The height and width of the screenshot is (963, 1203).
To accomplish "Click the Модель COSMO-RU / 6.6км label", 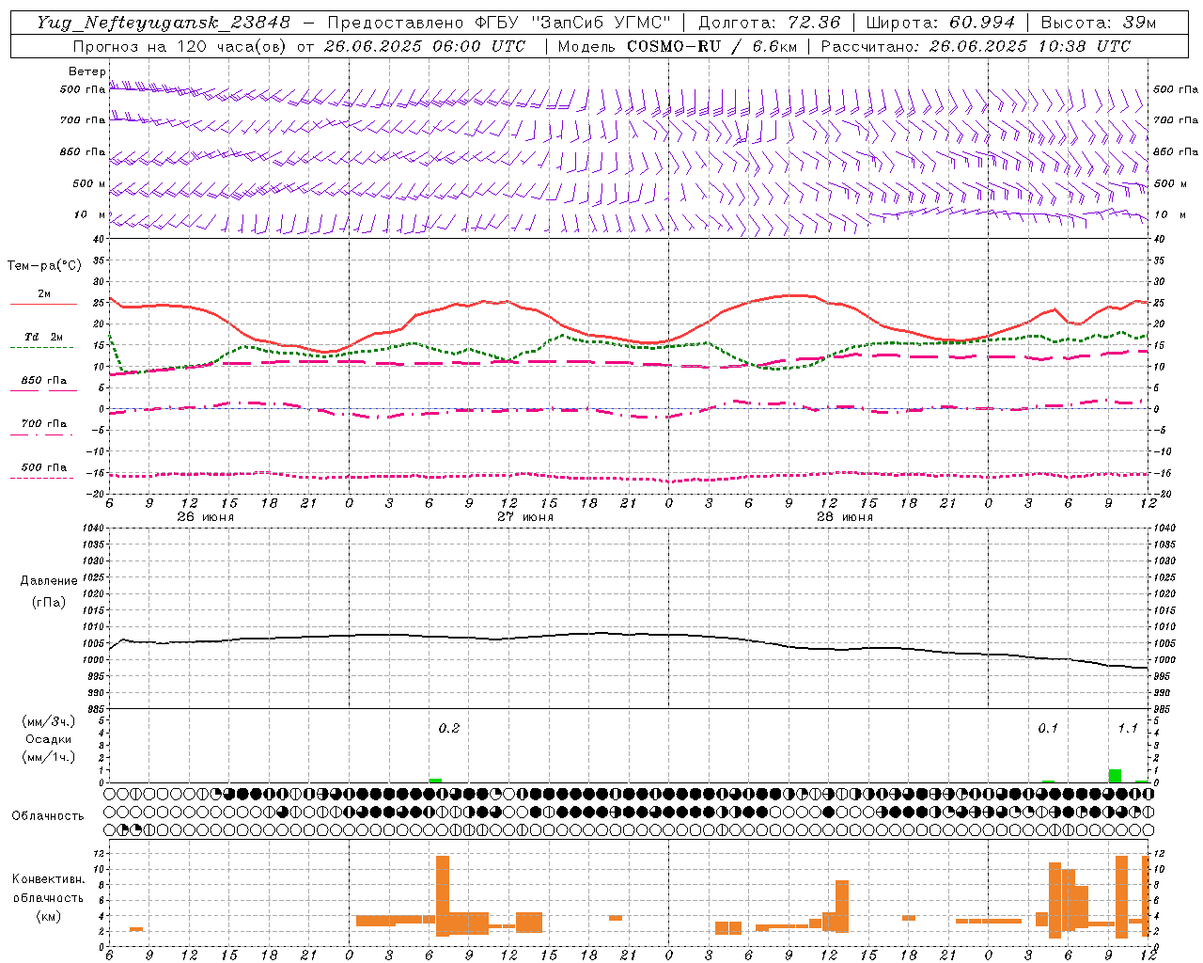I will click(677, 46).
